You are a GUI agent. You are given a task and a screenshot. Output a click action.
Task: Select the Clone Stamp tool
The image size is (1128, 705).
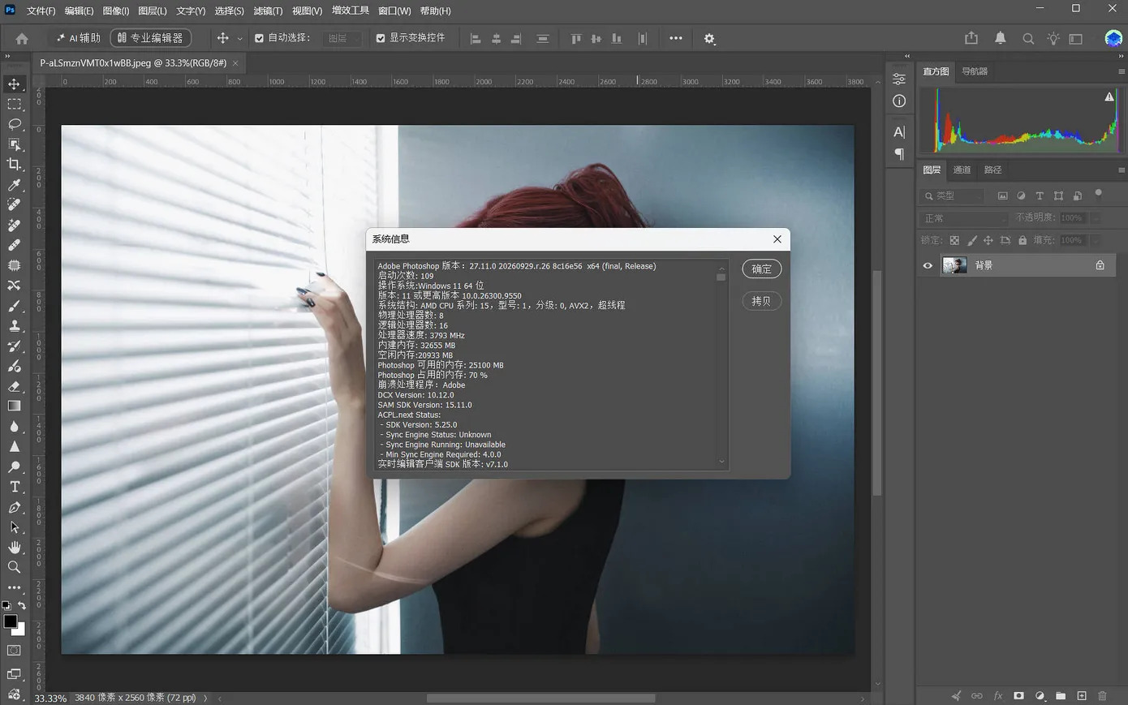[14, 325]
